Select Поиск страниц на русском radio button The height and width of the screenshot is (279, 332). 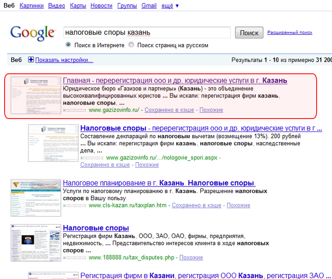pos(131,45)
